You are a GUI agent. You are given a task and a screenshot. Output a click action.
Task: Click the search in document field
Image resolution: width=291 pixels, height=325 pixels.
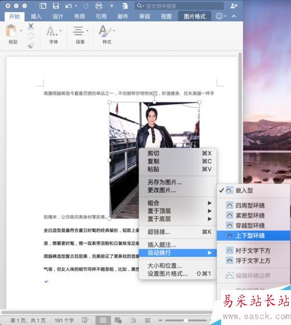coord(180,6)
